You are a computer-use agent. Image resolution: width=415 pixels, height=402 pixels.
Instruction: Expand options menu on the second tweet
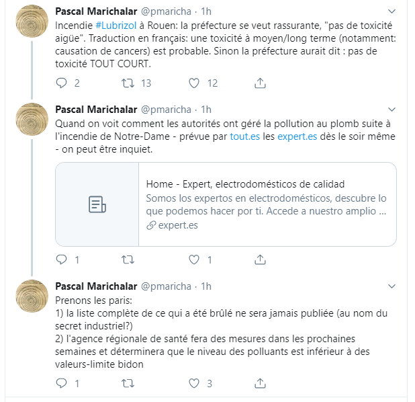click(392, 110)
